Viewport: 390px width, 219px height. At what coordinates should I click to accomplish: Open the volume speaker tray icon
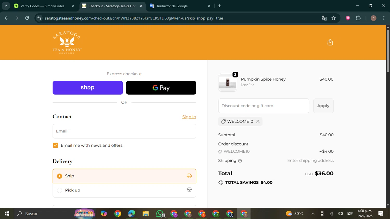pyautogui.click(x=340, y=214)
